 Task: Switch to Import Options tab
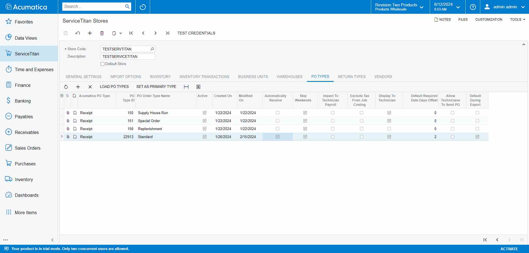(x=126, y=77)
